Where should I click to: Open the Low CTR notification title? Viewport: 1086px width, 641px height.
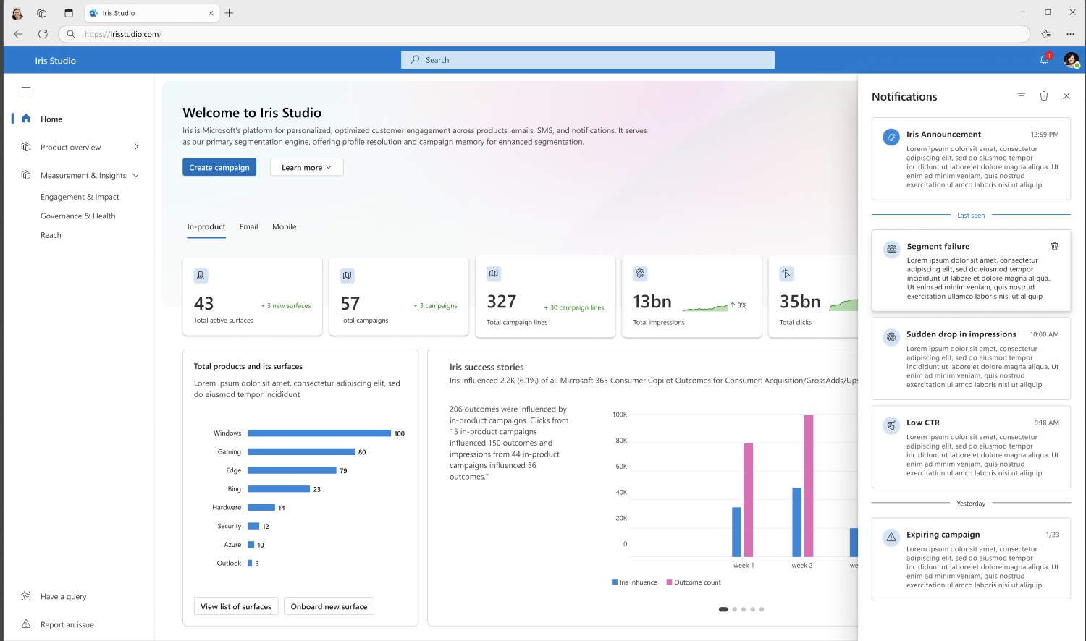pos(923,423)
